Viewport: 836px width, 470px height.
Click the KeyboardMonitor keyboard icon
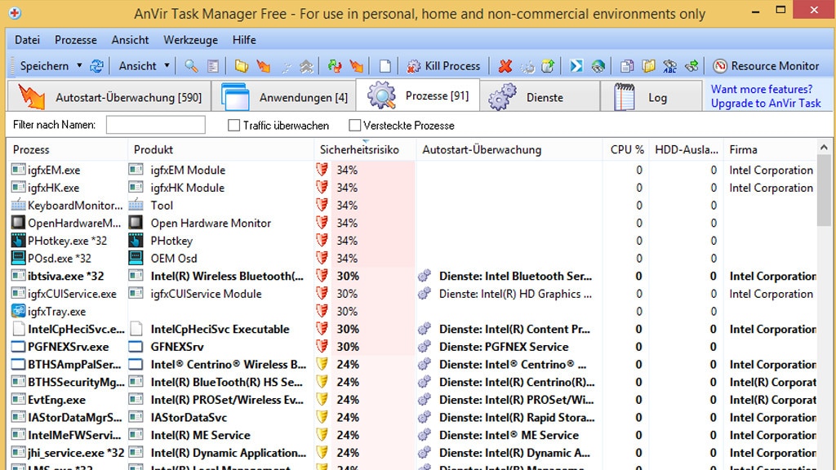coord(18,205)
